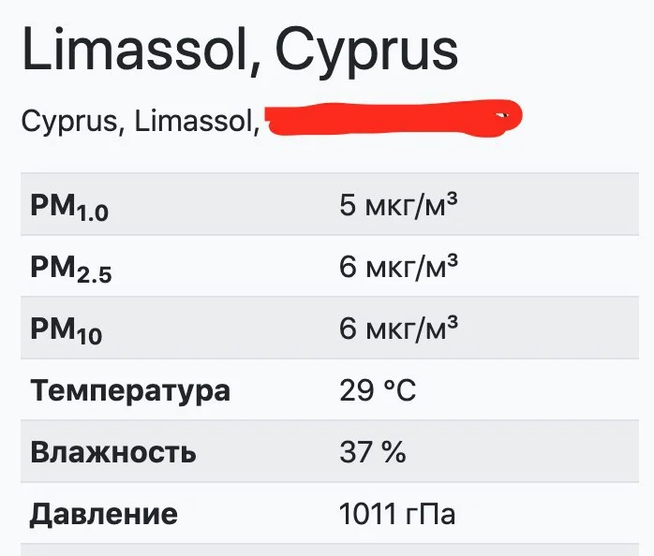
Task: Select the Температура row label
Action: pyautogui.click(x=129, y=390)
